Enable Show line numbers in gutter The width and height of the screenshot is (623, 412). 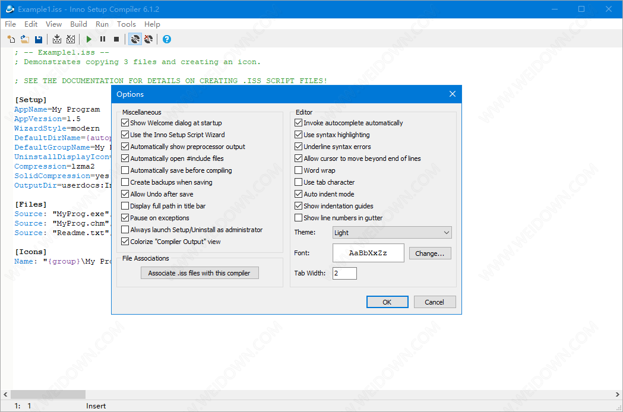point(298,218)
